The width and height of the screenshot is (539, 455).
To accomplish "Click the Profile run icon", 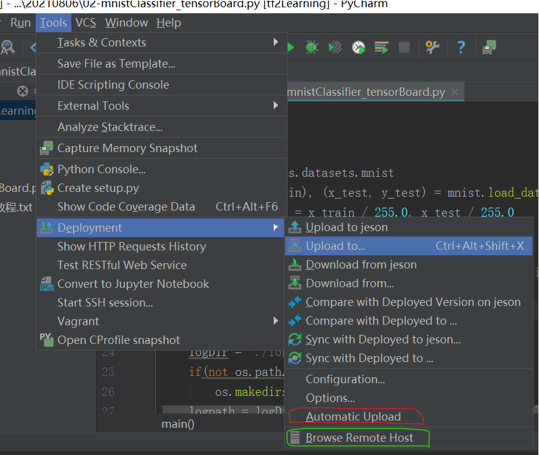I will (x=358, y=48).
